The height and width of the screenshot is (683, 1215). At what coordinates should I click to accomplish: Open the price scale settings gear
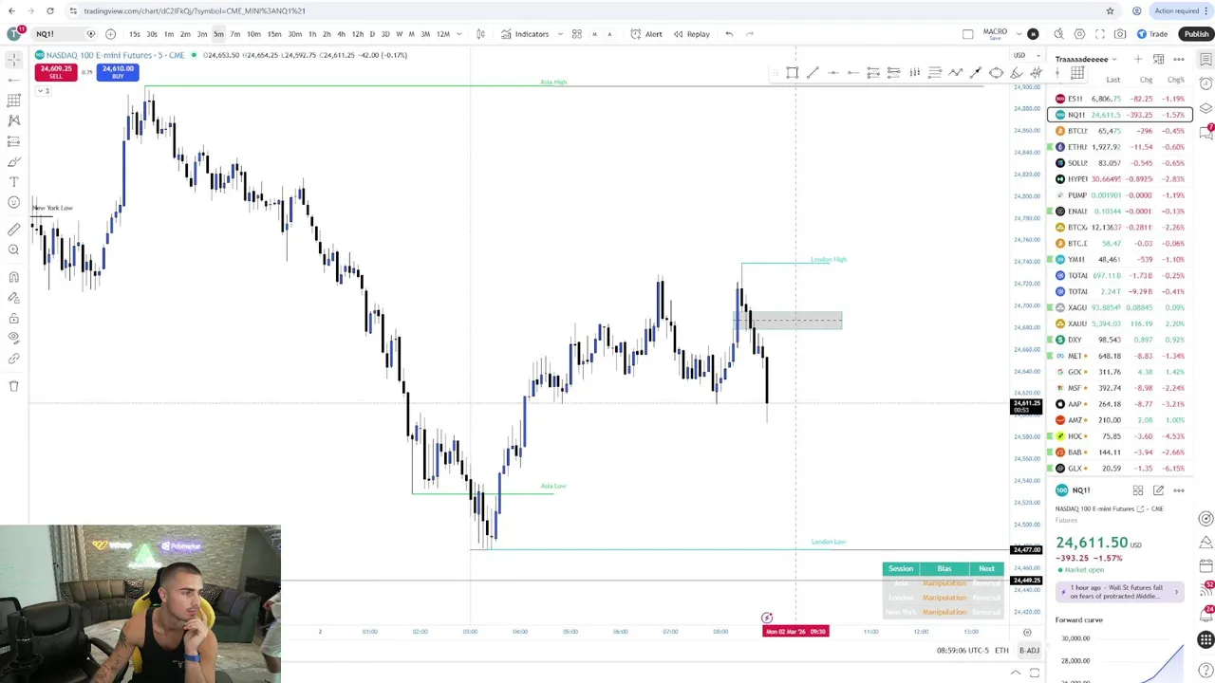point(1027,632)
